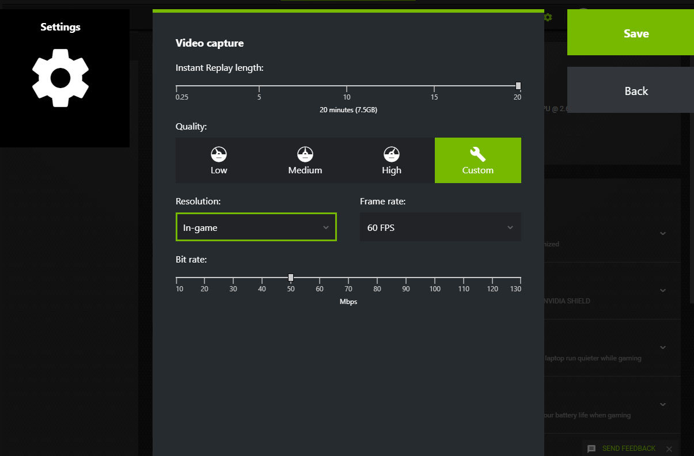Dismiss the Send Feedback bar with X
This screenshot has width=694, height=456.
[x=669, y=449]
